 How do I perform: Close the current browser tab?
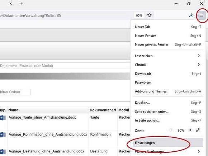click(11, 4)
